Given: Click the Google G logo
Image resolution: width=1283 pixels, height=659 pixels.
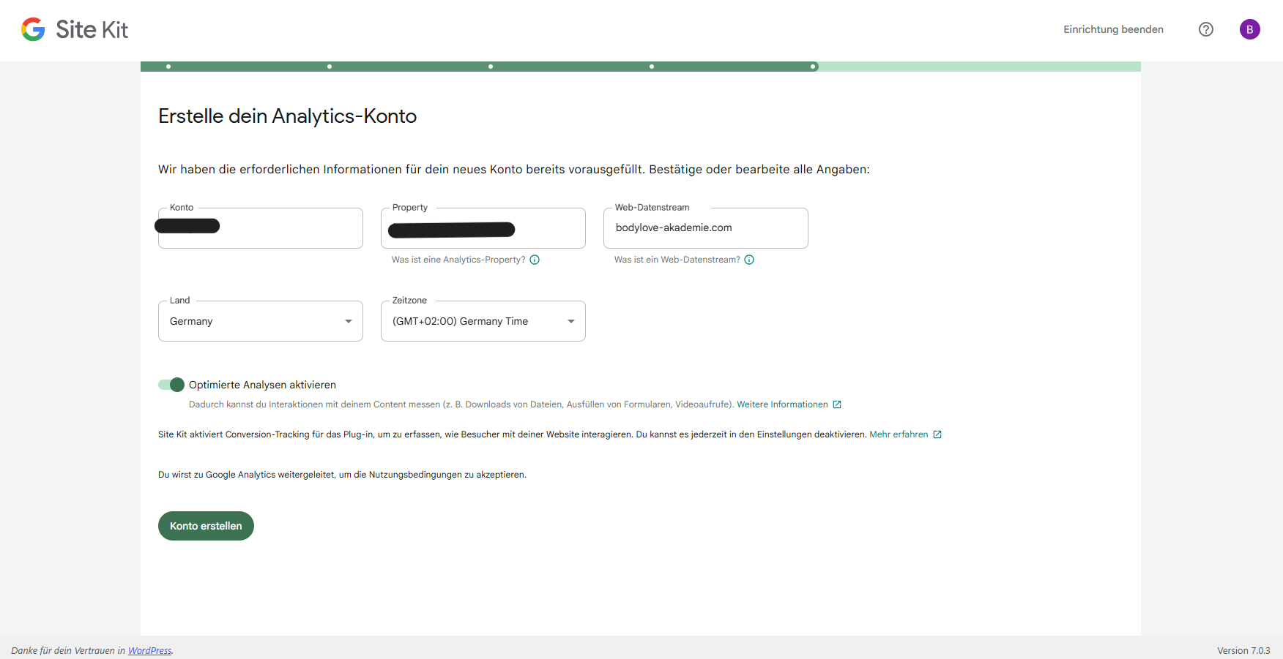Looking at the screenshot, I should point(33,29).
